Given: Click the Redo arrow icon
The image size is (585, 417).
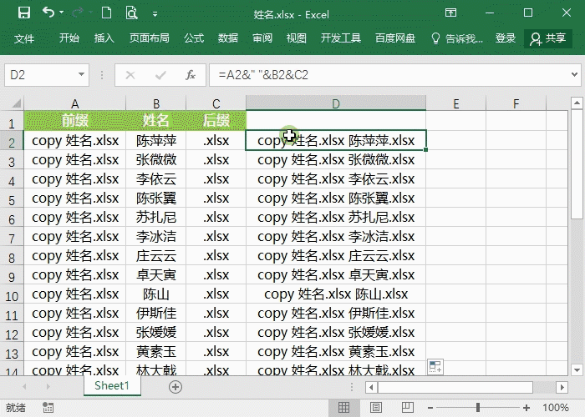Looking at the screenshot, I should pyautogui.click(x=77, y=13).
